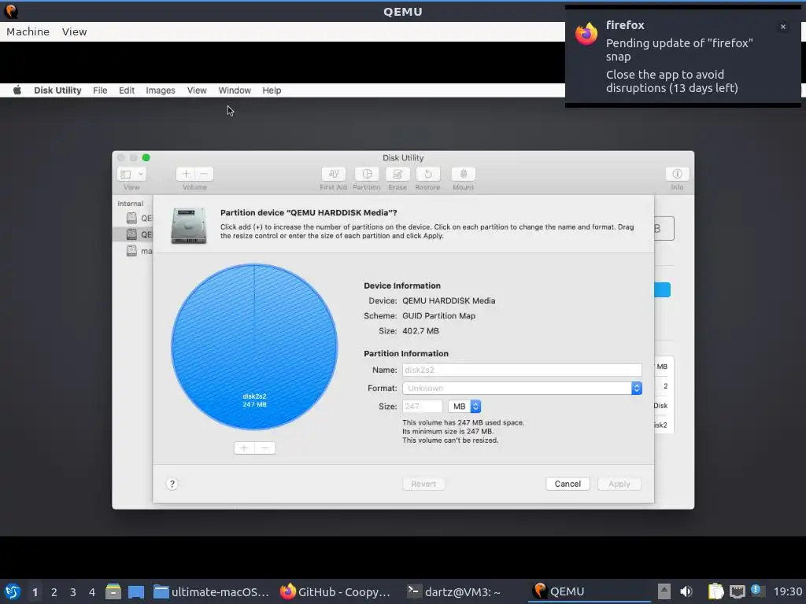Click the Firefox icon in the notification
The image size is (806, 604).
tap(586, 34)
